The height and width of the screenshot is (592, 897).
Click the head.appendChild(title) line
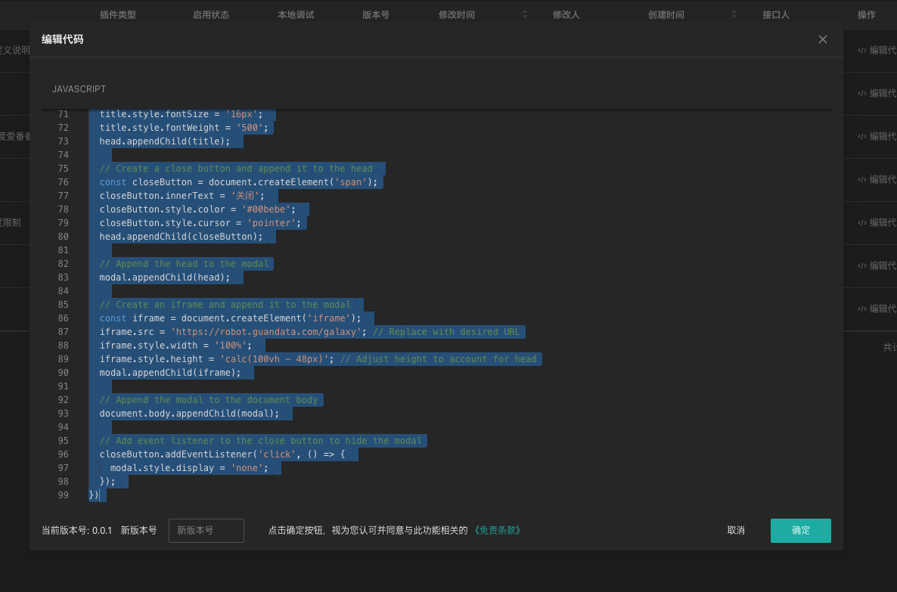165,141
